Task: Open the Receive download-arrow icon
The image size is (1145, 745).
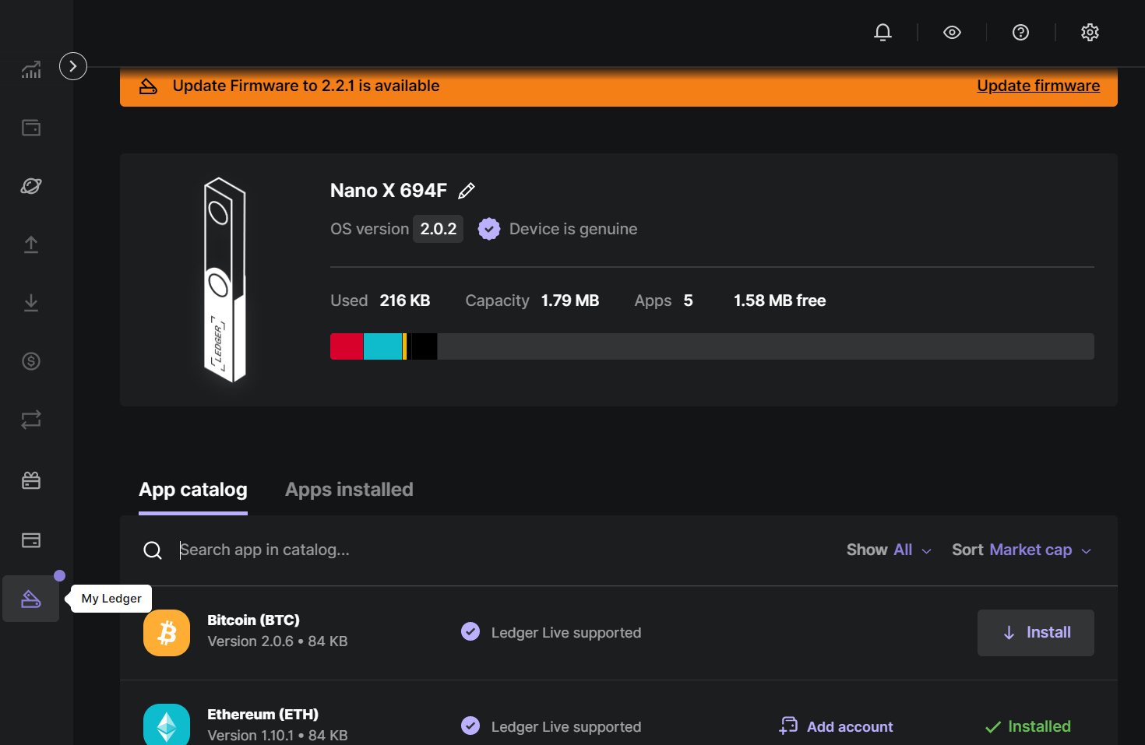Action: [31, 303]
